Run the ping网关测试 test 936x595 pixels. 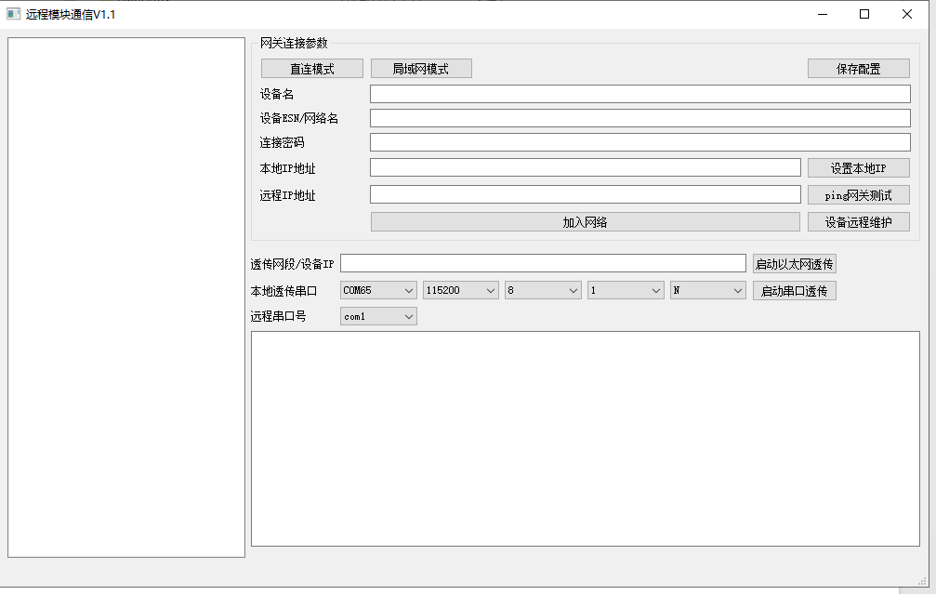[857, 194]
